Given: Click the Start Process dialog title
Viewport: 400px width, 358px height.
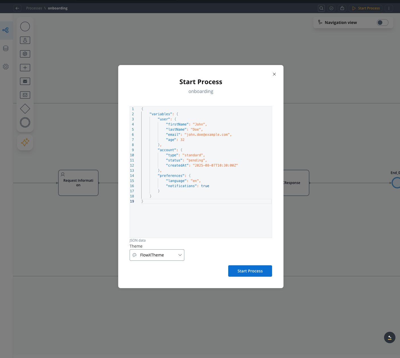Looking at the screenshot, I should click(201, 82).
